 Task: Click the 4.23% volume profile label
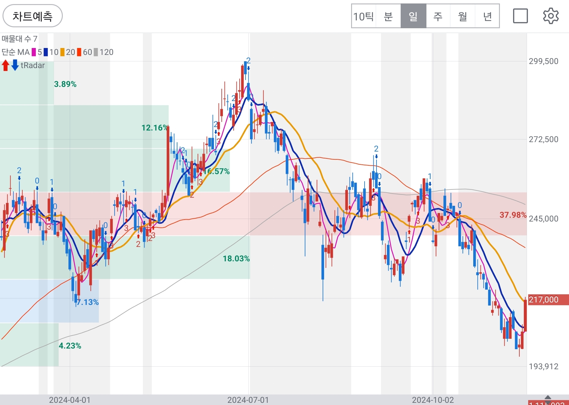click(x=70, y=346)
